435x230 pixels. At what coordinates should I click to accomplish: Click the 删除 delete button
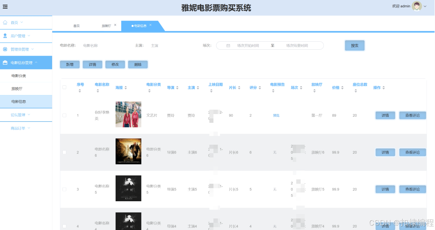coord(138,64)
